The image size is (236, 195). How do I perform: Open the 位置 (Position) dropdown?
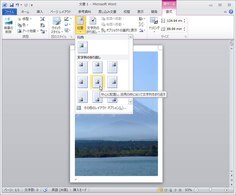tap(80, 25)
